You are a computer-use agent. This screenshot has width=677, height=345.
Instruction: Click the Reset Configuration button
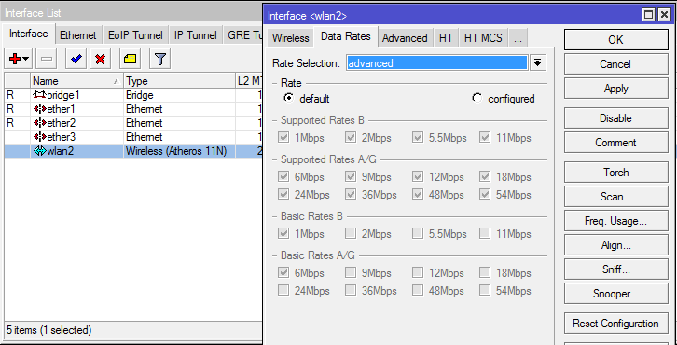(615, 324)
